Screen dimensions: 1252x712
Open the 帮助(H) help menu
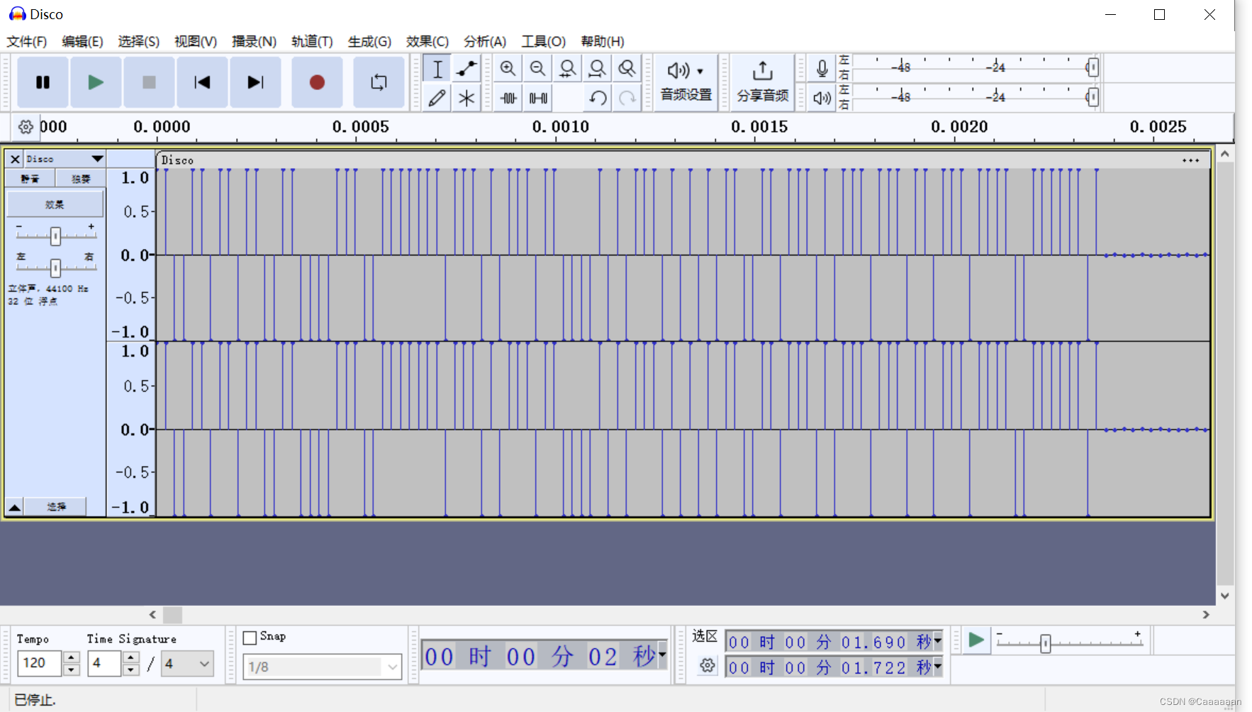(602, 41)
